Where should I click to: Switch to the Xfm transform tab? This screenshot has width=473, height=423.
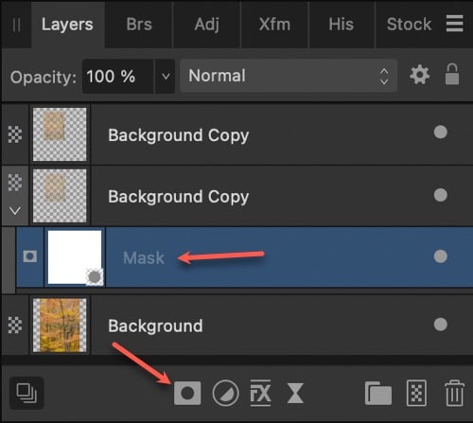pos(274,25)
